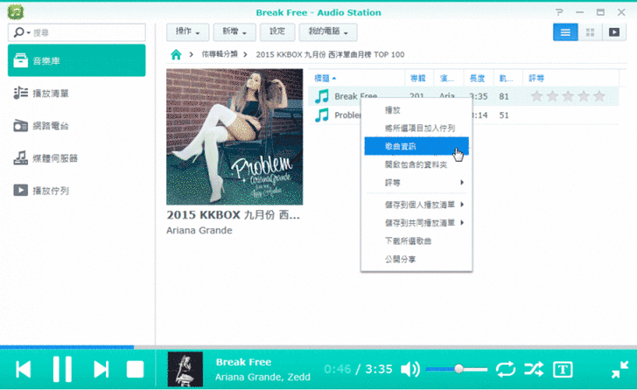Skip to the previous track
The image size is (637, 390).
23,369
